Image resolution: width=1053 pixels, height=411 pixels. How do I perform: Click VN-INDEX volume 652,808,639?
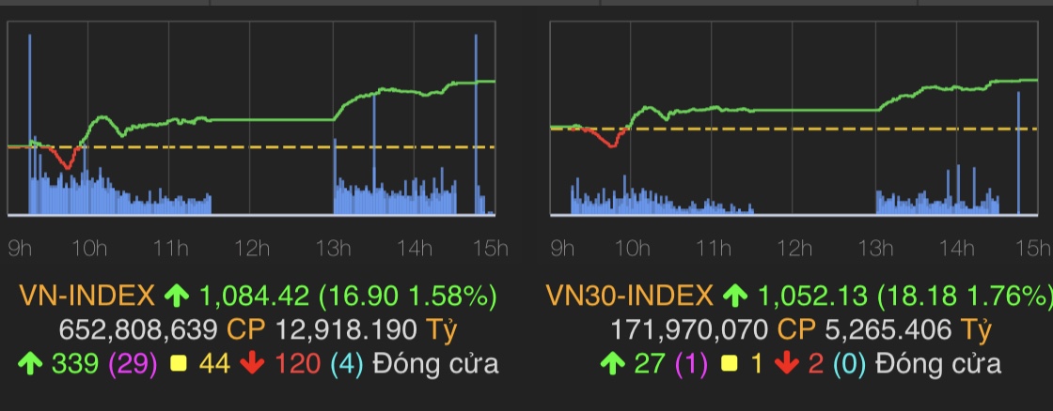tap(138, 330)
